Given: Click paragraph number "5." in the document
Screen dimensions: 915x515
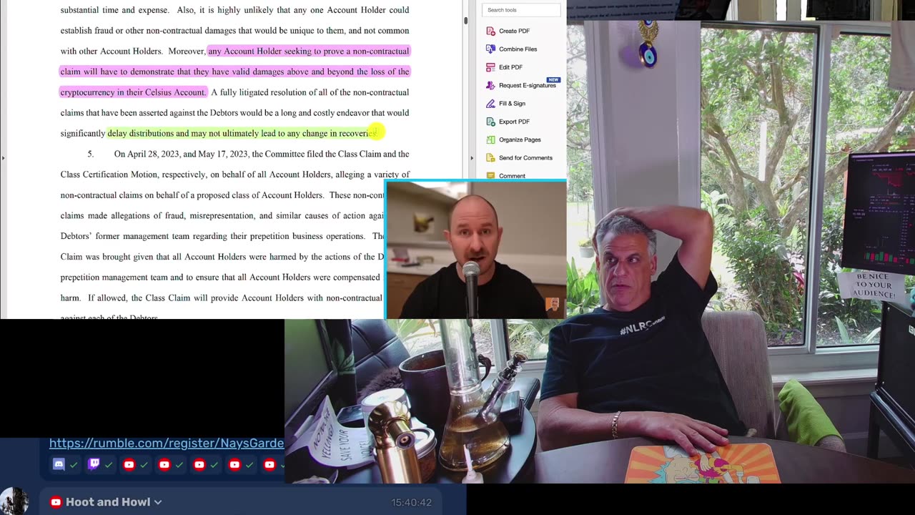Looking at the screenshot, I should click(x=91, y=154).
